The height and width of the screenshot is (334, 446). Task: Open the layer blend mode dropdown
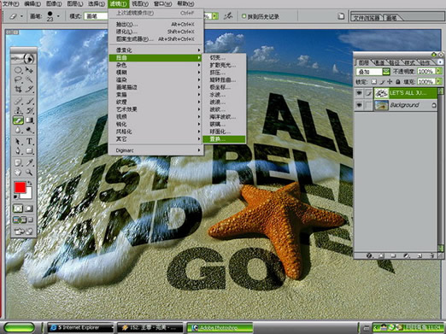click(373, 72)
